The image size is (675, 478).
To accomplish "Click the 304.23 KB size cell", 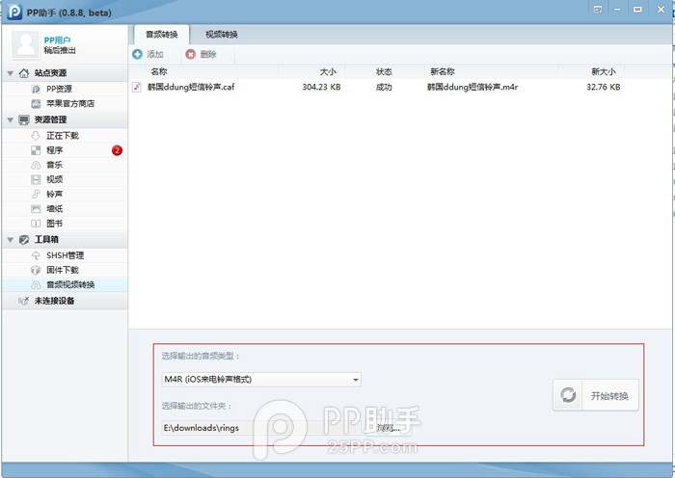I will click(x=321, y=88).
